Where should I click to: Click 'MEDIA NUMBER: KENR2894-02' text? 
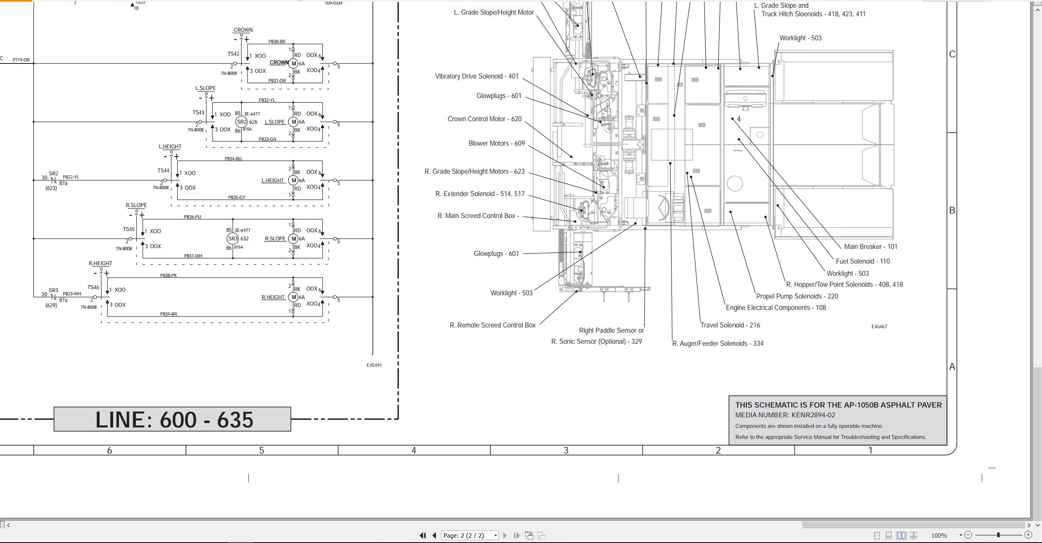[x=785, y=415]
